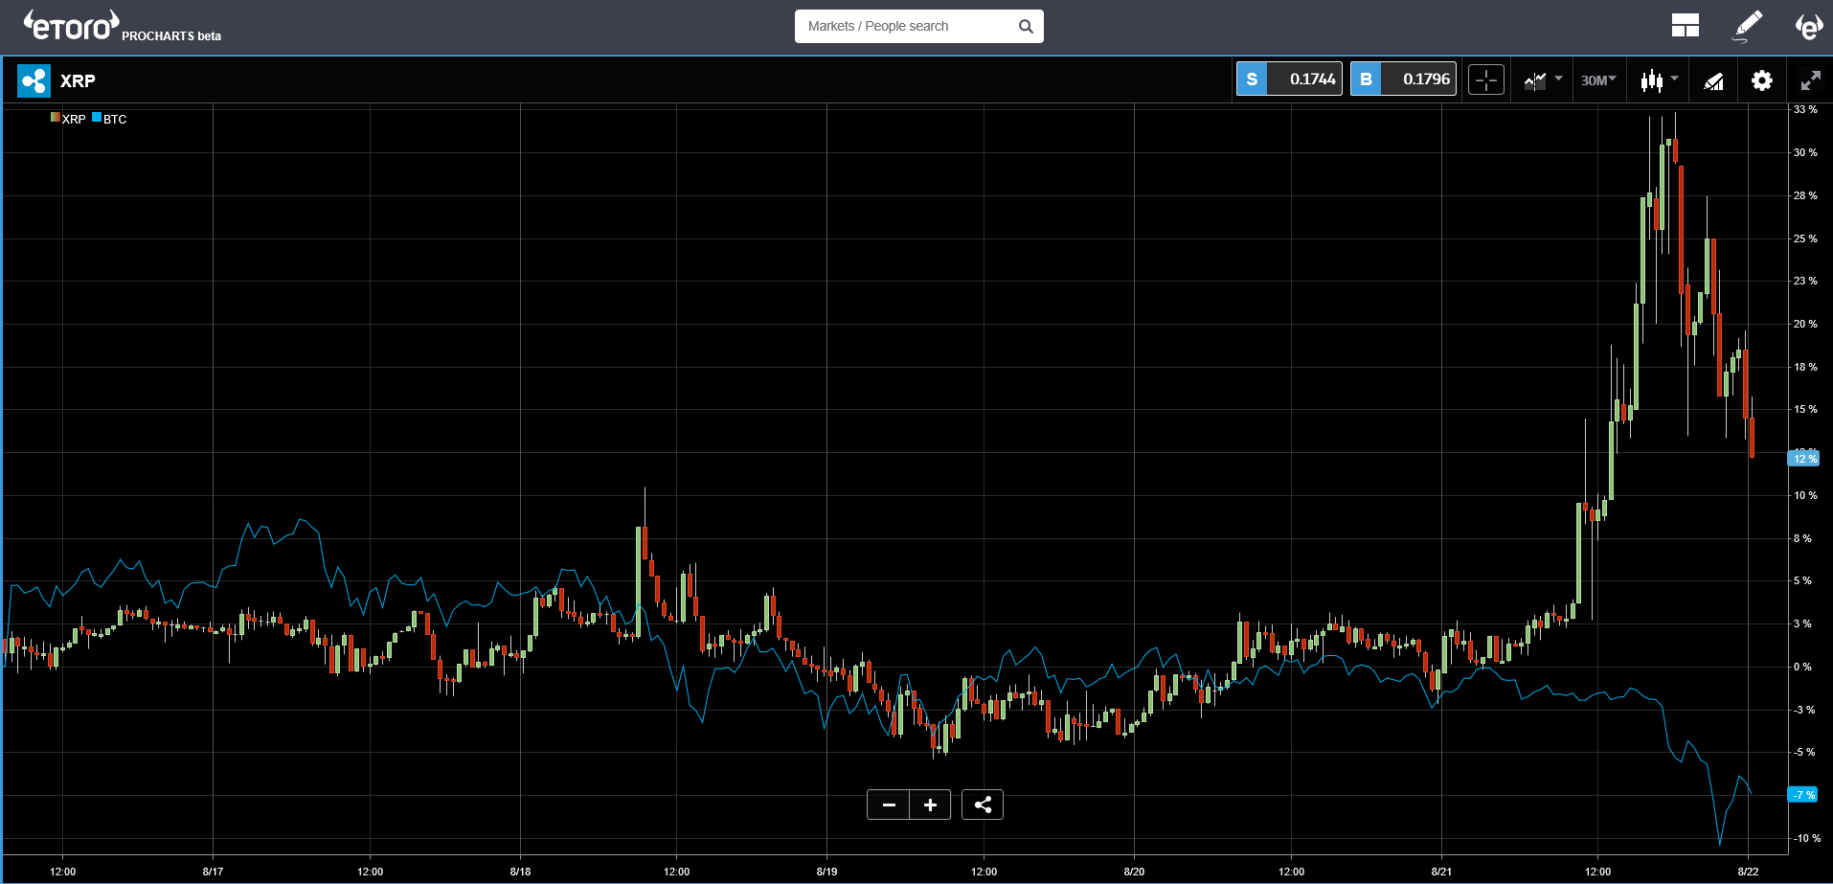Click the Buy button at 0.1796

click(x=1403, y=79)
